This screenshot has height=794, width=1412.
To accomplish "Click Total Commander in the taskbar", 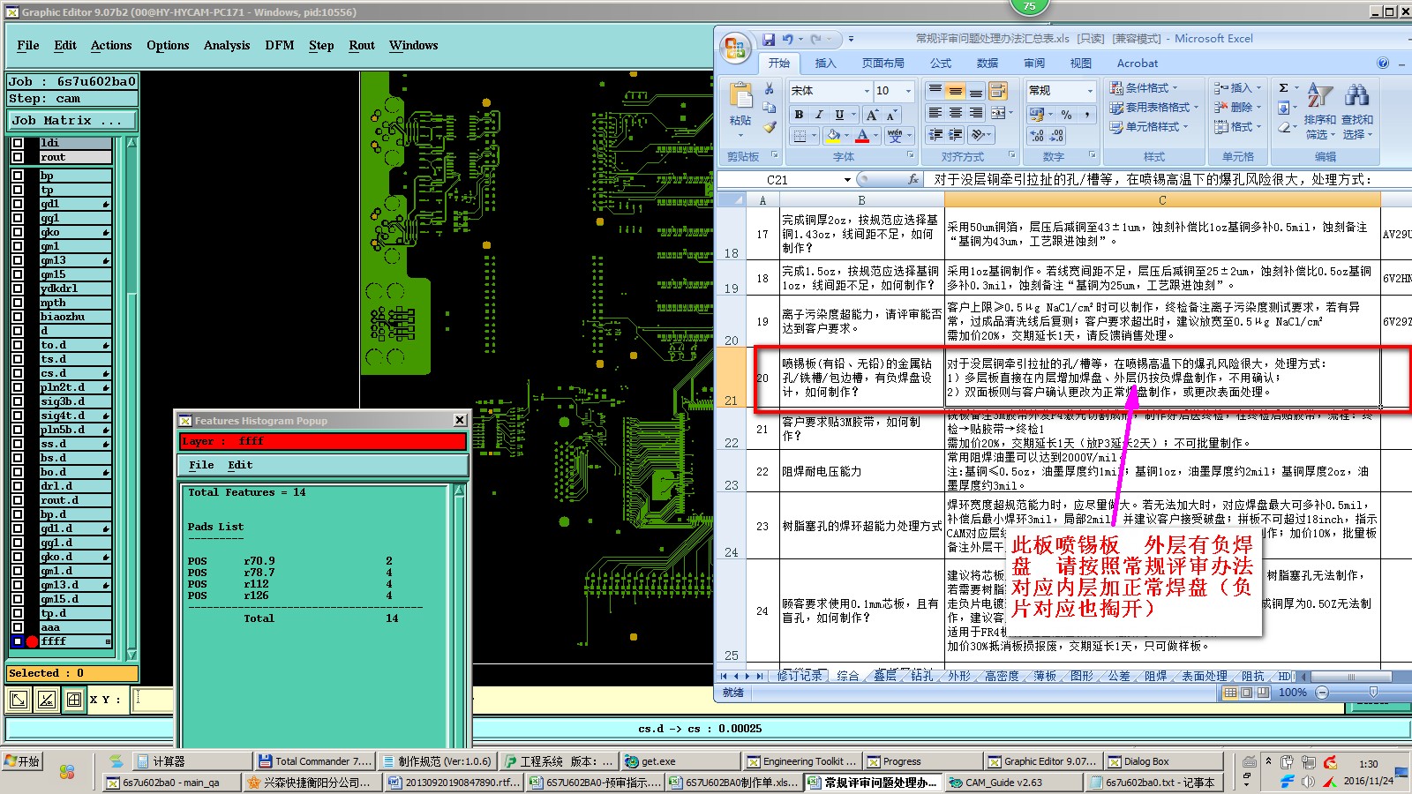I will (x=314, y=761).
